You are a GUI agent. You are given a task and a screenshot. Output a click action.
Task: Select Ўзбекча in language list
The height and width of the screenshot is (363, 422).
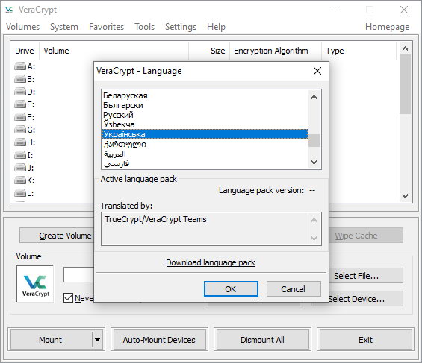click(205, 124)
